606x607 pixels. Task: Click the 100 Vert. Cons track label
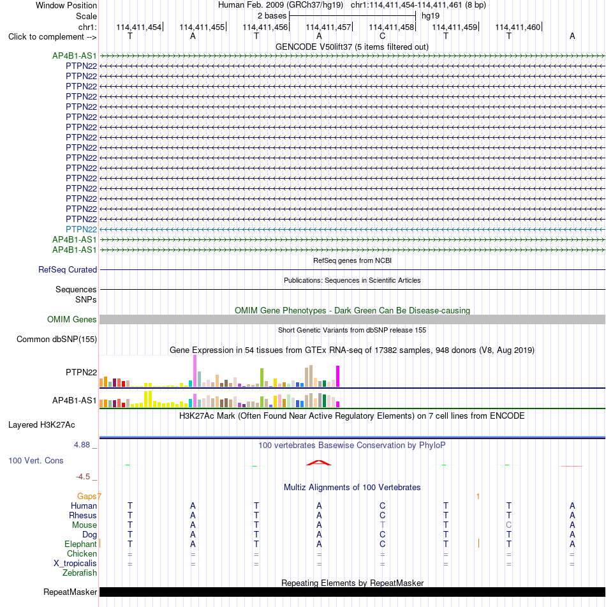click(36, 460)
